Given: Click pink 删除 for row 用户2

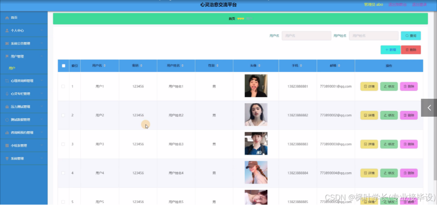Looking at the screenshot, I should (x=409, y=115).
